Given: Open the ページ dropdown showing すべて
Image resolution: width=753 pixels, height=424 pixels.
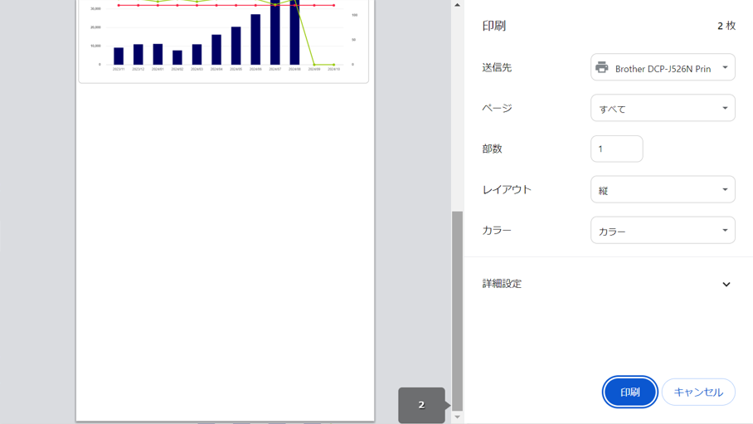Looking at the screenshot, I should coord(663,108).
